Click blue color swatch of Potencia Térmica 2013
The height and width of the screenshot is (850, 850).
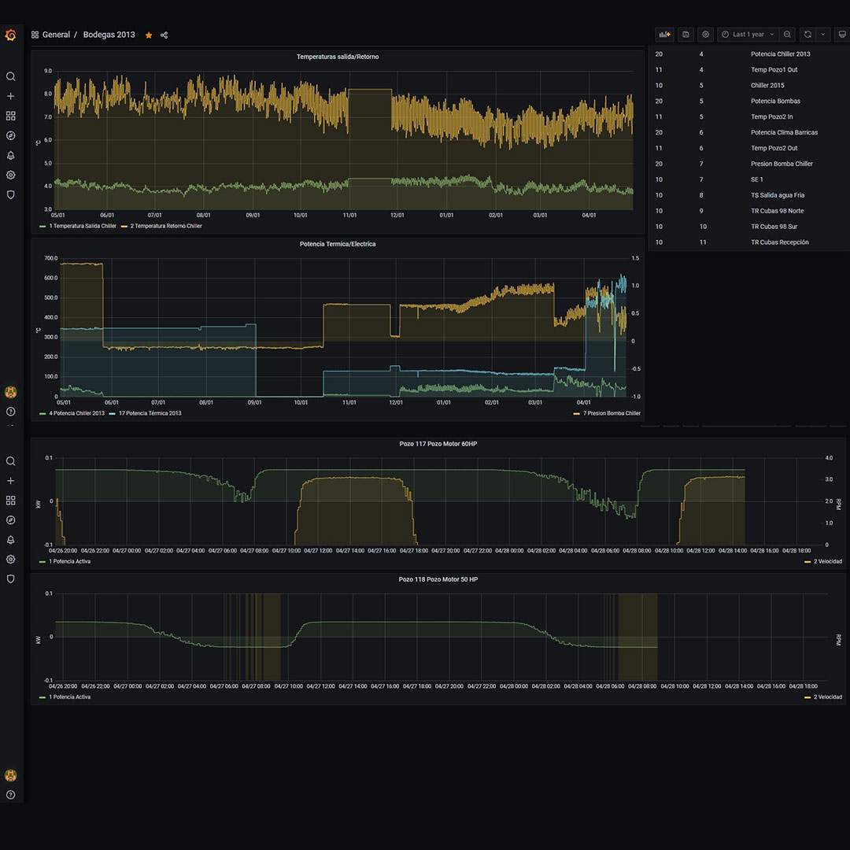[x=112, y=414]
